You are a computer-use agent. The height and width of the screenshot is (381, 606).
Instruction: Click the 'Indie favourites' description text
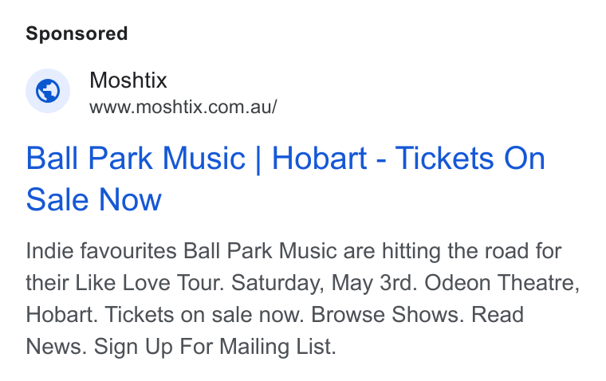click(101, 251)
